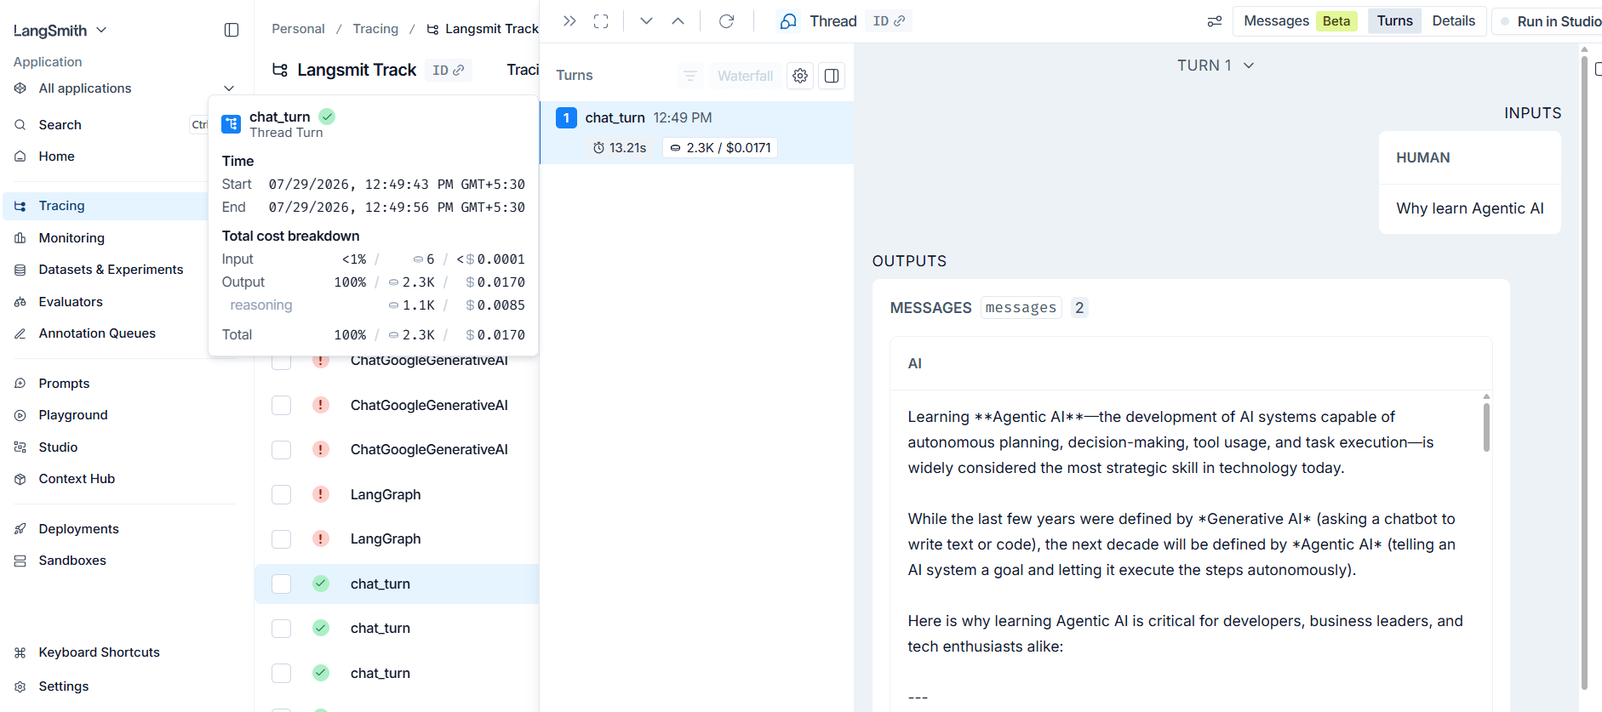Viewport: 1602px width, 712px height.
Task: Open the last ChatGoogleGenerativeAI trace row
Action: coord(429,449)
